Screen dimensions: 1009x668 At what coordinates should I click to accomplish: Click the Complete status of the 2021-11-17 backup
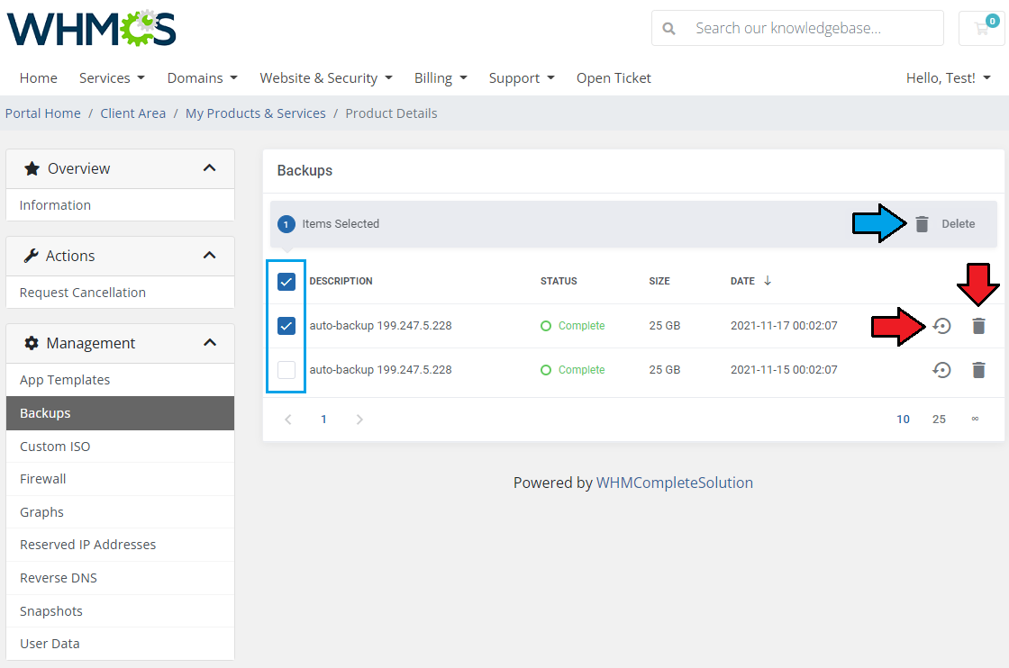573,326
